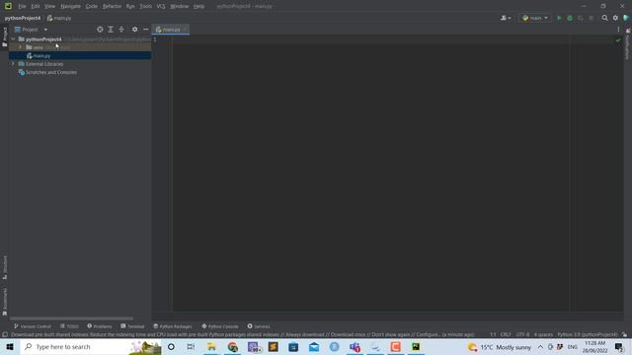Image resolution: width=632 pixels, height=355 pixels.
Task: Open Chrome from taskbar
Action: point(233,346)
